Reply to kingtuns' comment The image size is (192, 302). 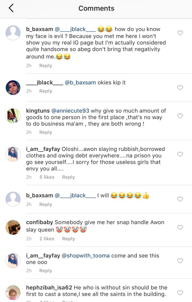[46, 132]
